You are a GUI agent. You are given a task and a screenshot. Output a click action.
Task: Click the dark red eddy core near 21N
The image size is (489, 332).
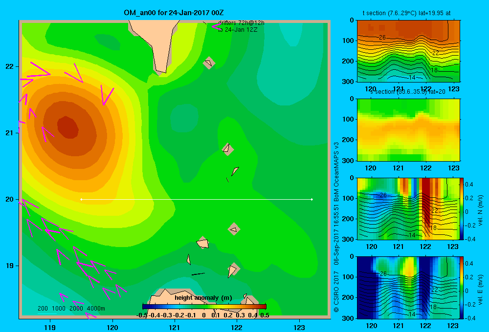click(68, 127)
